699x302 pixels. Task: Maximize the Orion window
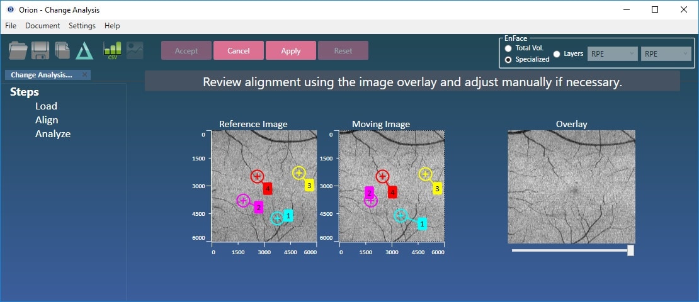pos(655,10)
